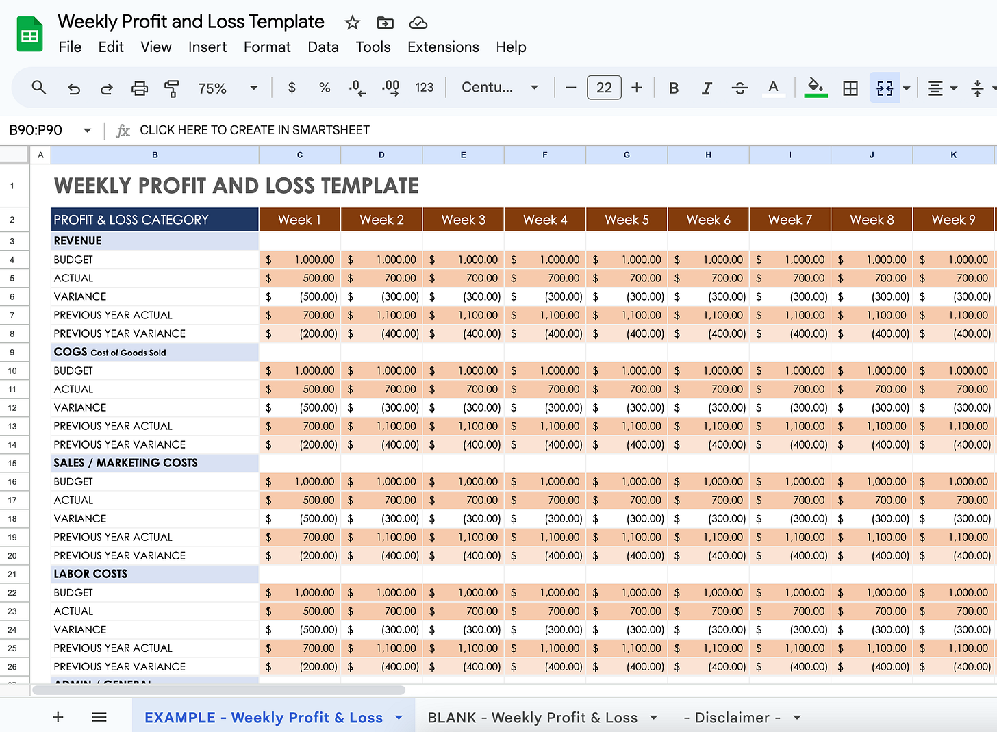997x732 pixels.
Task: Open the text color picker
Action: tap(773, 88)
